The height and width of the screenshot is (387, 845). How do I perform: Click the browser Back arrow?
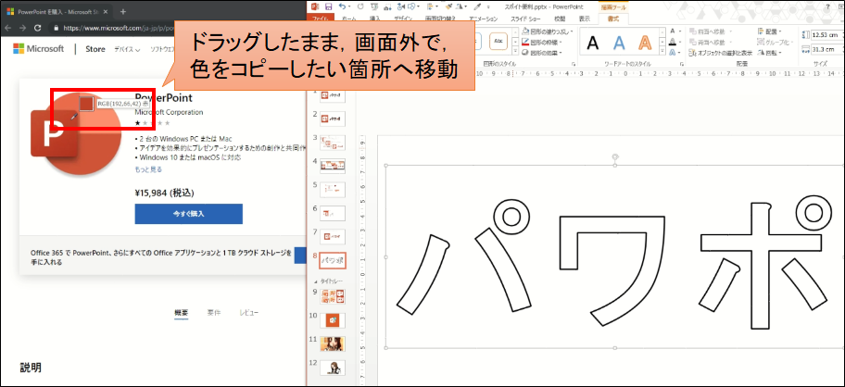(x=8, y=28)
